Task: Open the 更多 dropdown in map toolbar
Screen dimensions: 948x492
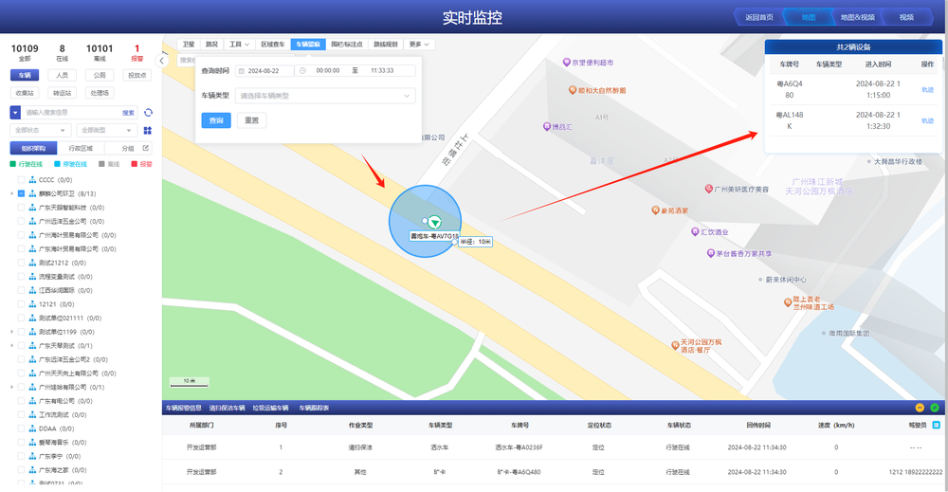Action: click(418, 45)
